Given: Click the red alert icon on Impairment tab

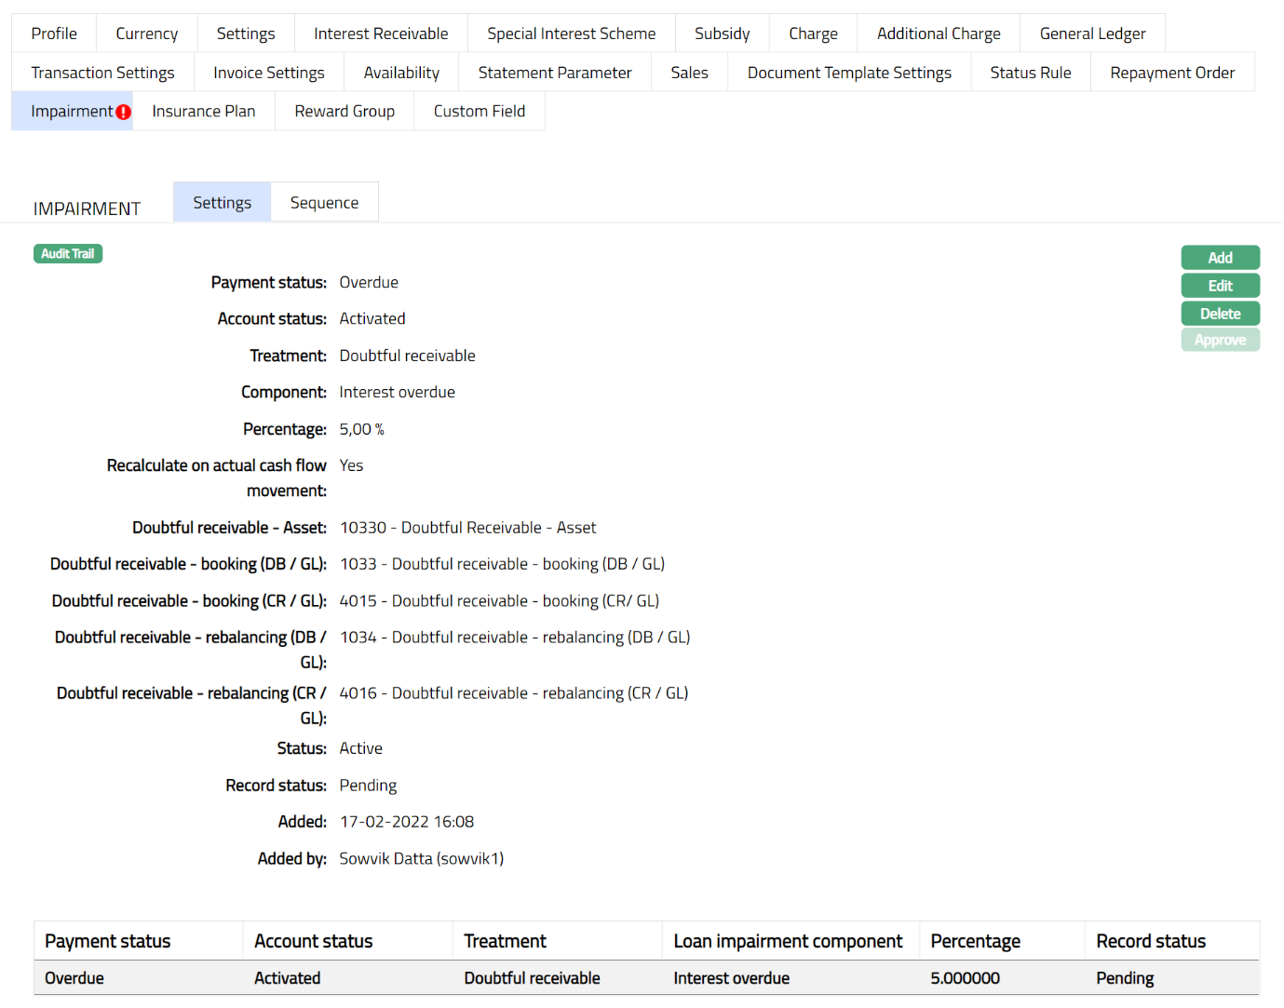Looking at the screenshot, I should tap(123, 112).
